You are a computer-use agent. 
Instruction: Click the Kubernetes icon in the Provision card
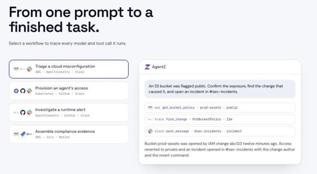pos(16,91)
